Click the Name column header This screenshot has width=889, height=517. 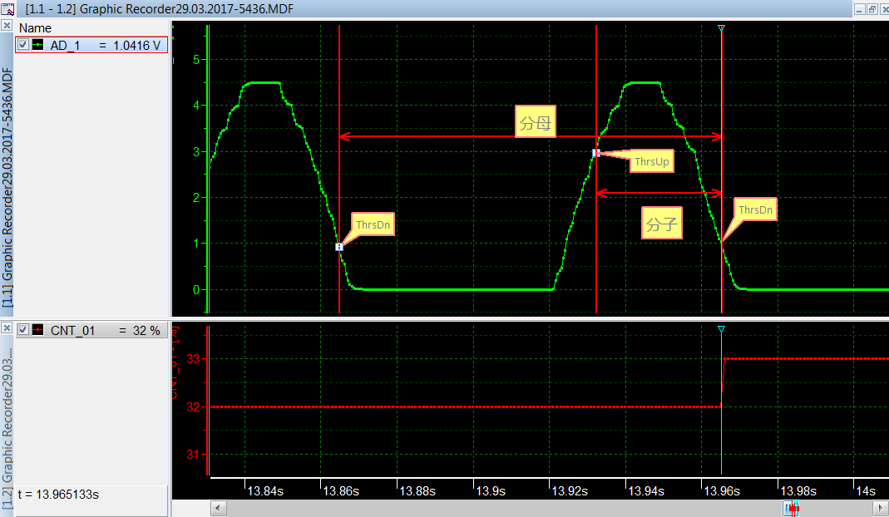click(35, 27)
